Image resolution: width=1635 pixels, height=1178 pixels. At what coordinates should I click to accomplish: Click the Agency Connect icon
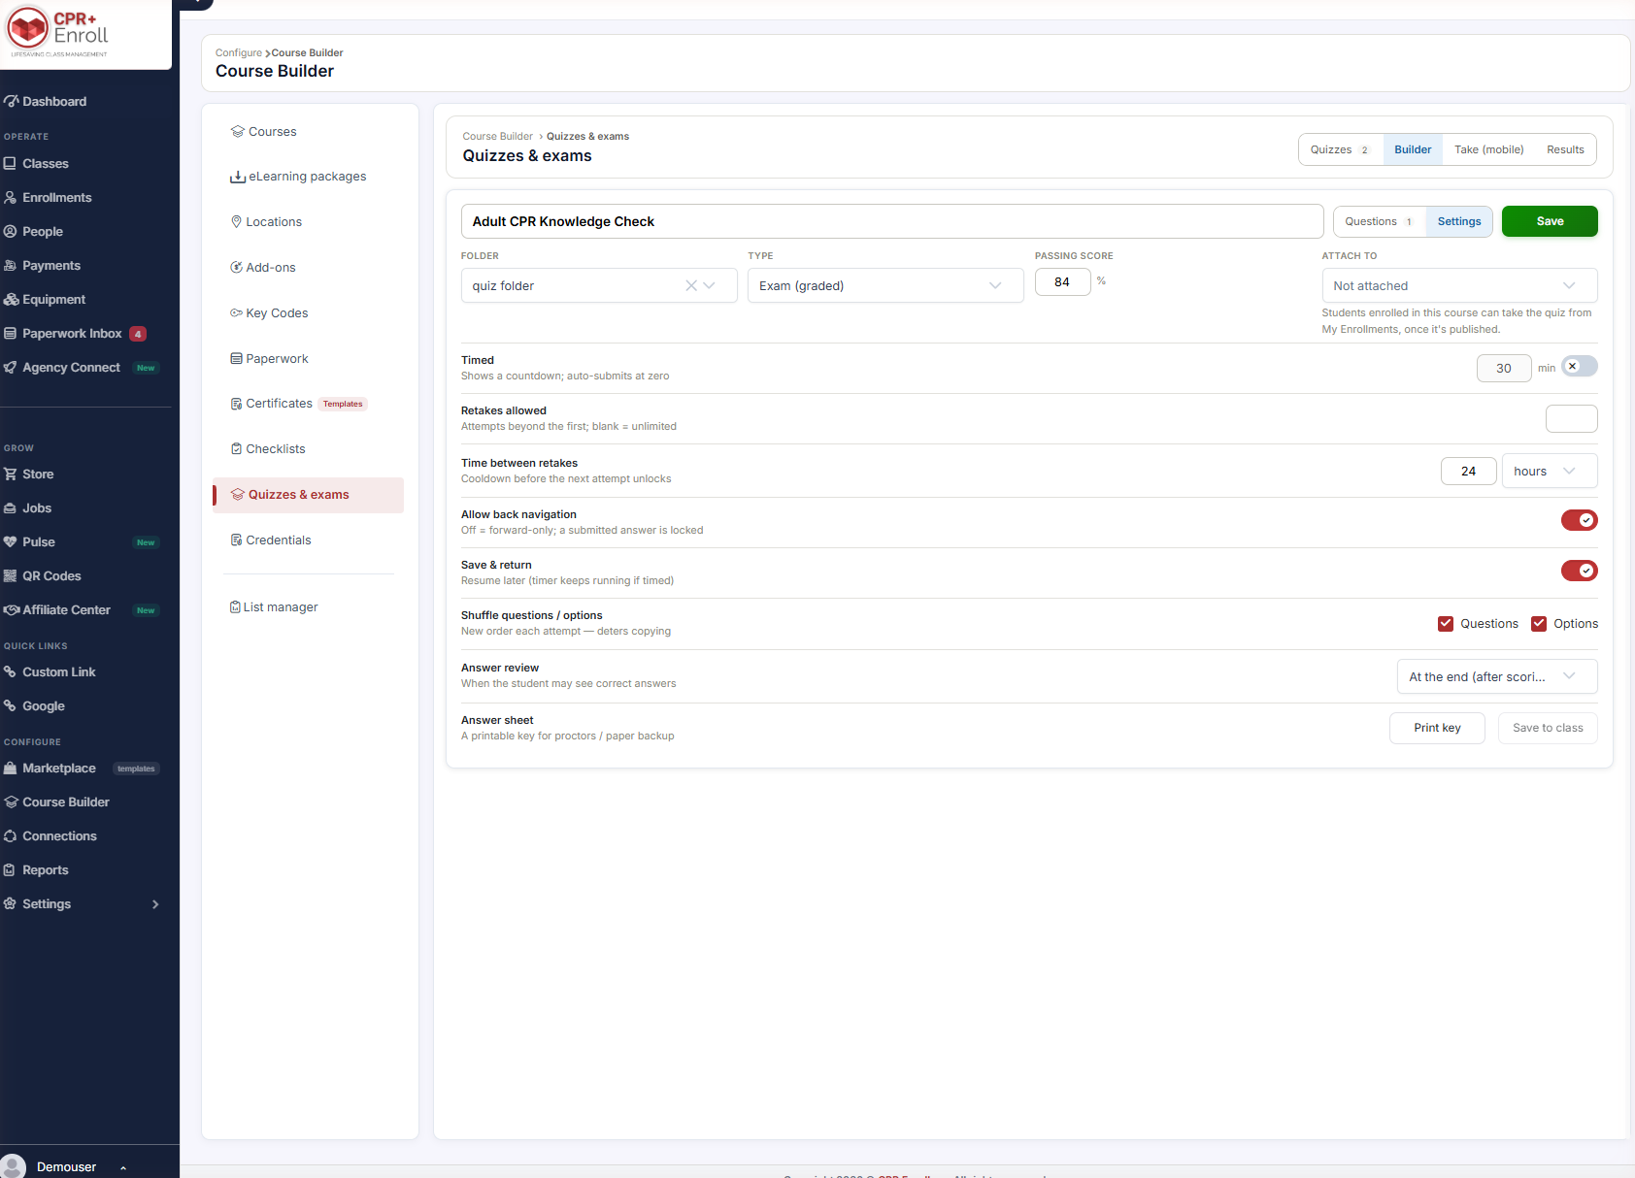[x=10, y=368]
